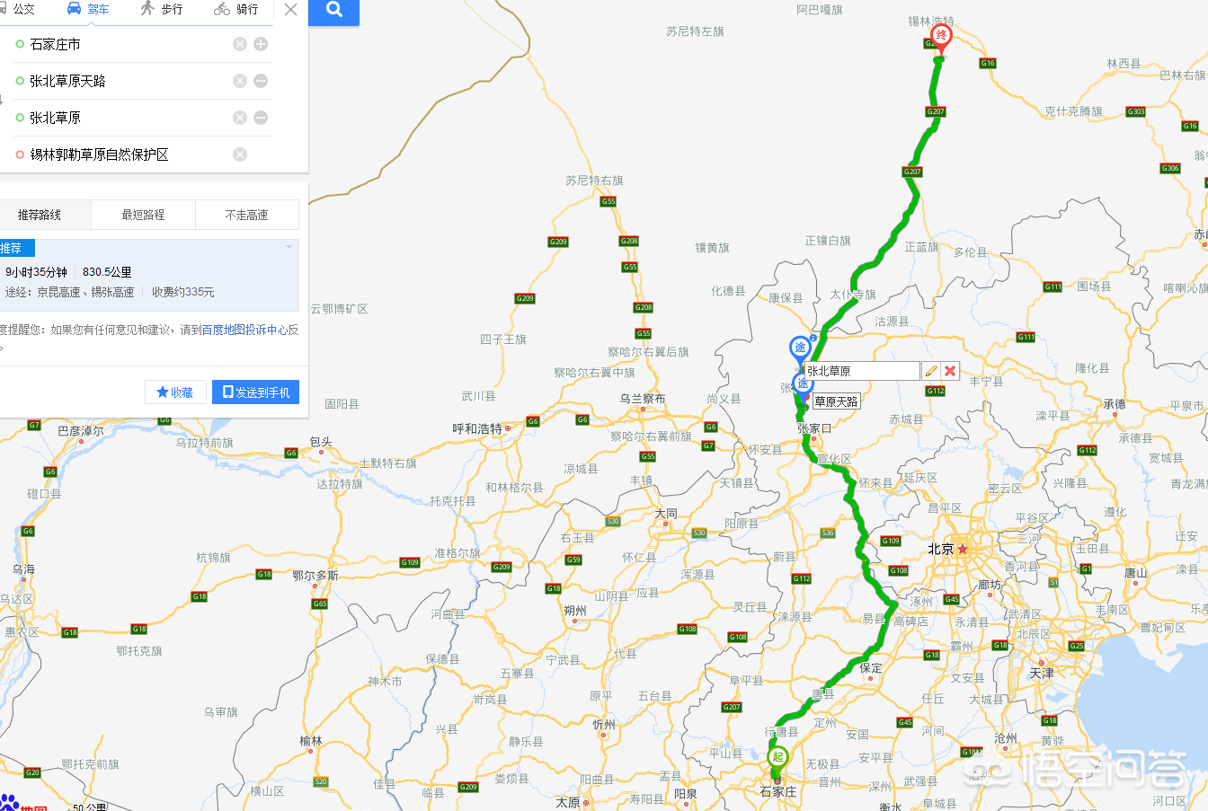
Task: Remove the 张北草原天路 waypoint with minus icon
Action: (x=261, y=81)
